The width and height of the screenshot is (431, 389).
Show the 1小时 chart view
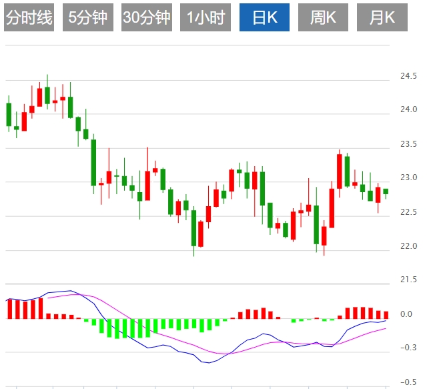coord(205,18)
